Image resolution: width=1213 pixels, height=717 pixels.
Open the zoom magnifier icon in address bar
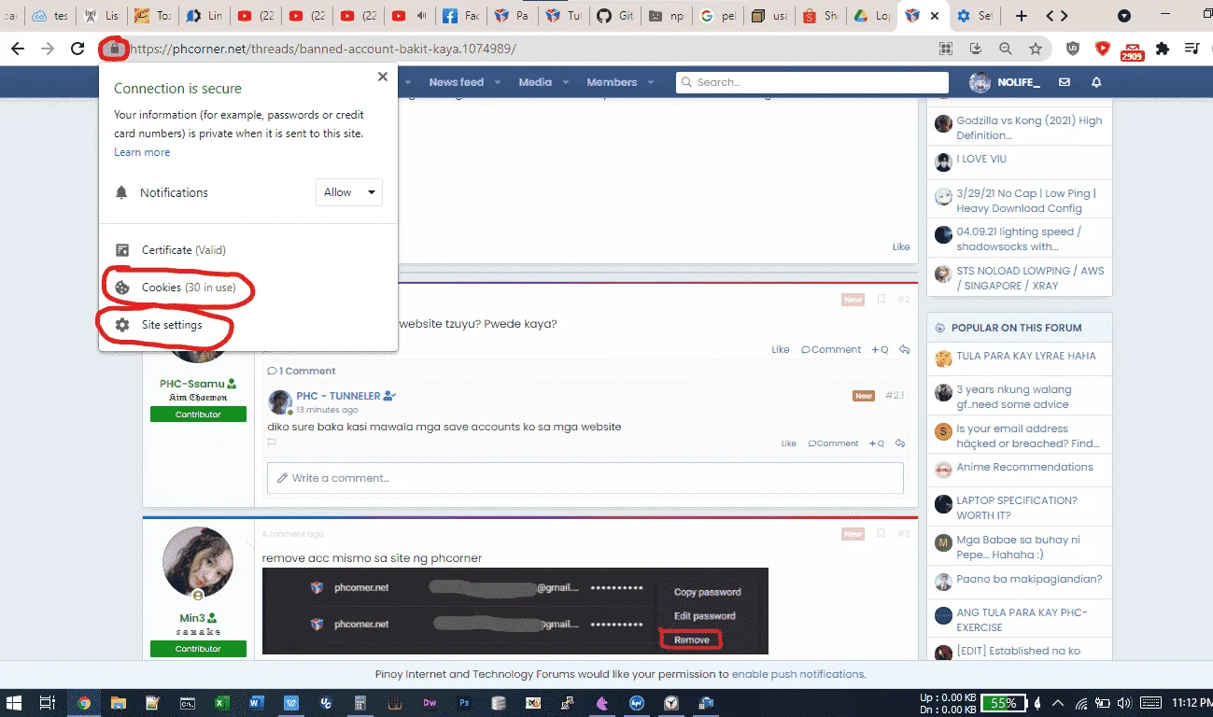(1006, 49)
